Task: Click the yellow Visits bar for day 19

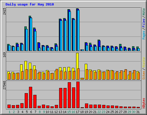Action: [86, 67]
